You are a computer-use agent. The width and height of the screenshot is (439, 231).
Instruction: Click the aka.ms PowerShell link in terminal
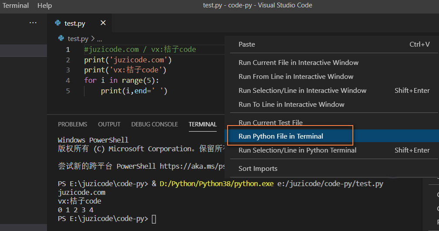[192, 166]
